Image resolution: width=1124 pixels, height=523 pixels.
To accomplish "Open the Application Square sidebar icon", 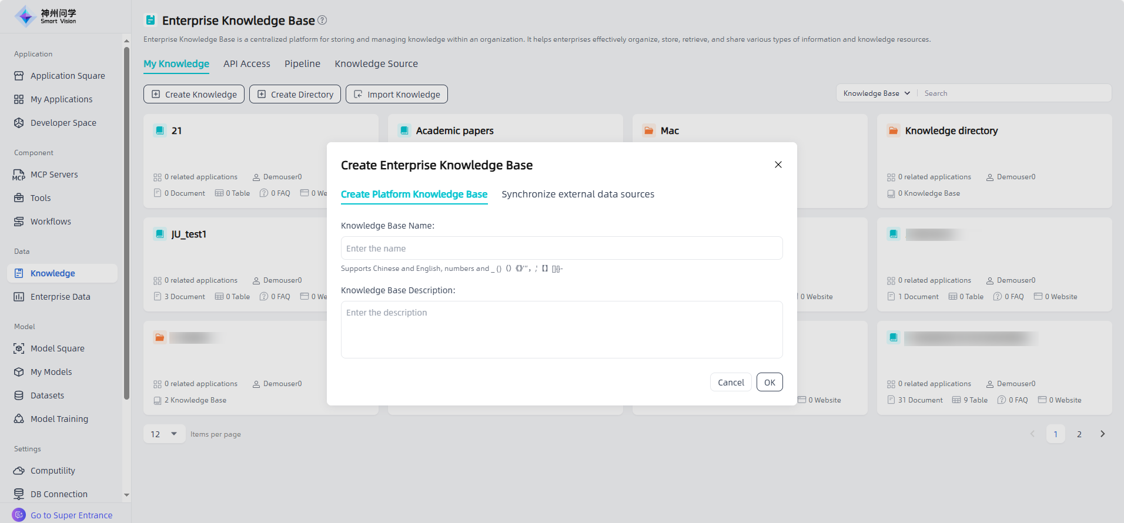I will click(x=19, y=76).
